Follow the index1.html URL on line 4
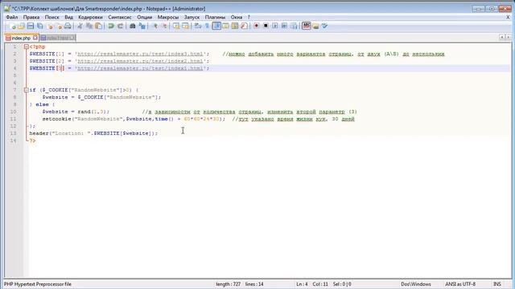The height and width of the screenshot is (289, 515). (140, 68)
